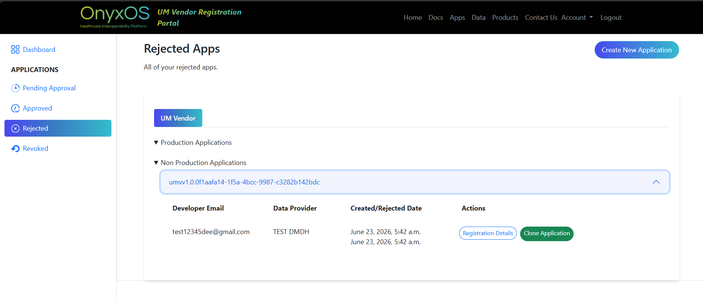Click the Revoked undo arrow icon
The height and width of the screenshot is (302, 703).
(x=15, y=149)
